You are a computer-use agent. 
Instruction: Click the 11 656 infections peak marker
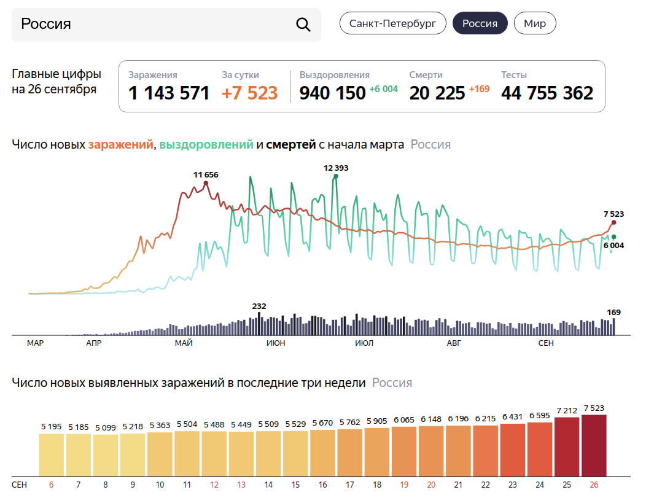point(206,183)
